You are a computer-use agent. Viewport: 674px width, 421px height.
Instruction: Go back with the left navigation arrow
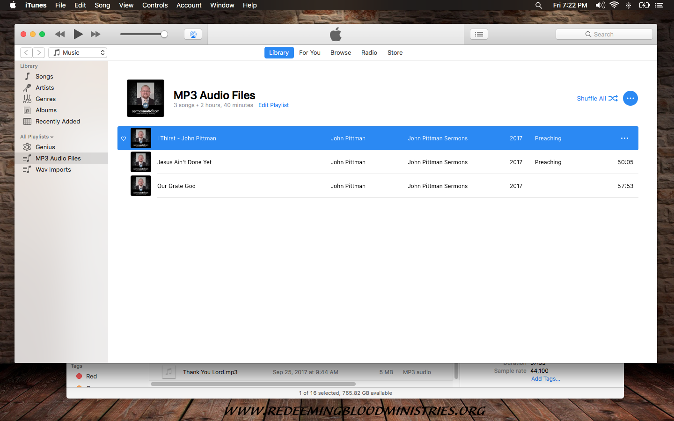click(x=26, y=53)
